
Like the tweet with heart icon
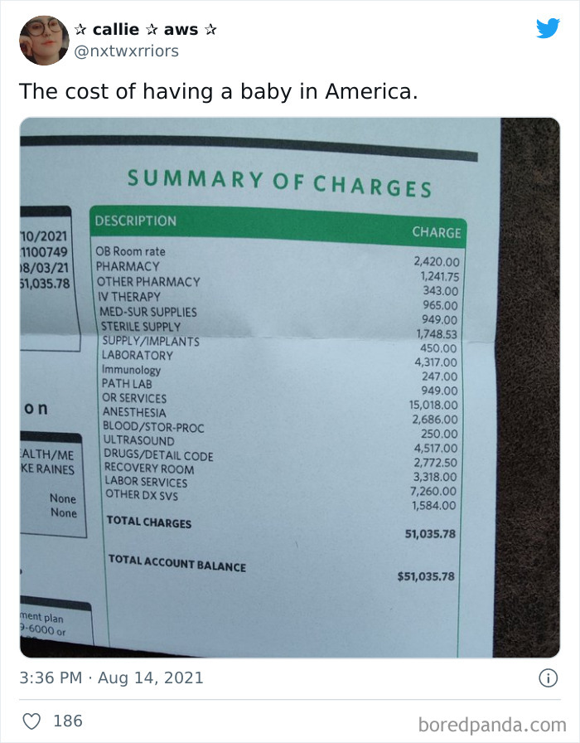[x=31, y=721]
